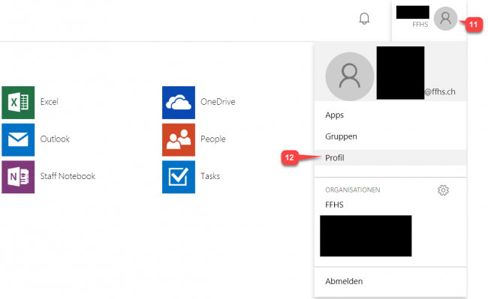488x299 pixels.
Task: Select the FFHS organisation entry
Action: [x=334, y=205]
